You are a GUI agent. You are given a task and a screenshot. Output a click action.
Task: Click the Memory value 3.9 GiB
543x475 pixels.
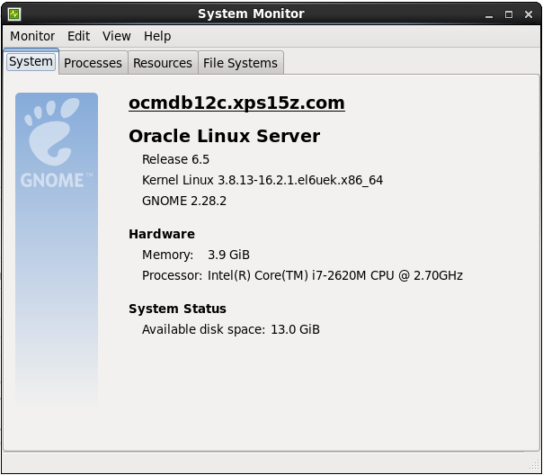[x=228, y=255]
